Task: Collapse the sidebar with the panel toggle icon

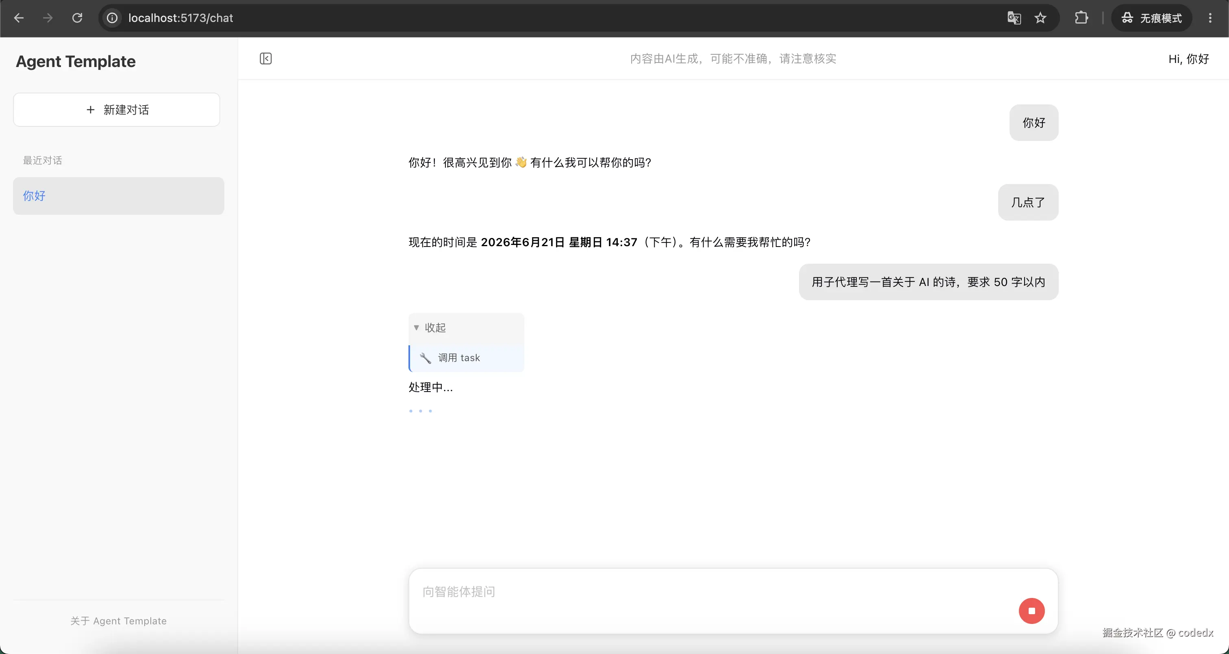Action: (x=266, y=58)
